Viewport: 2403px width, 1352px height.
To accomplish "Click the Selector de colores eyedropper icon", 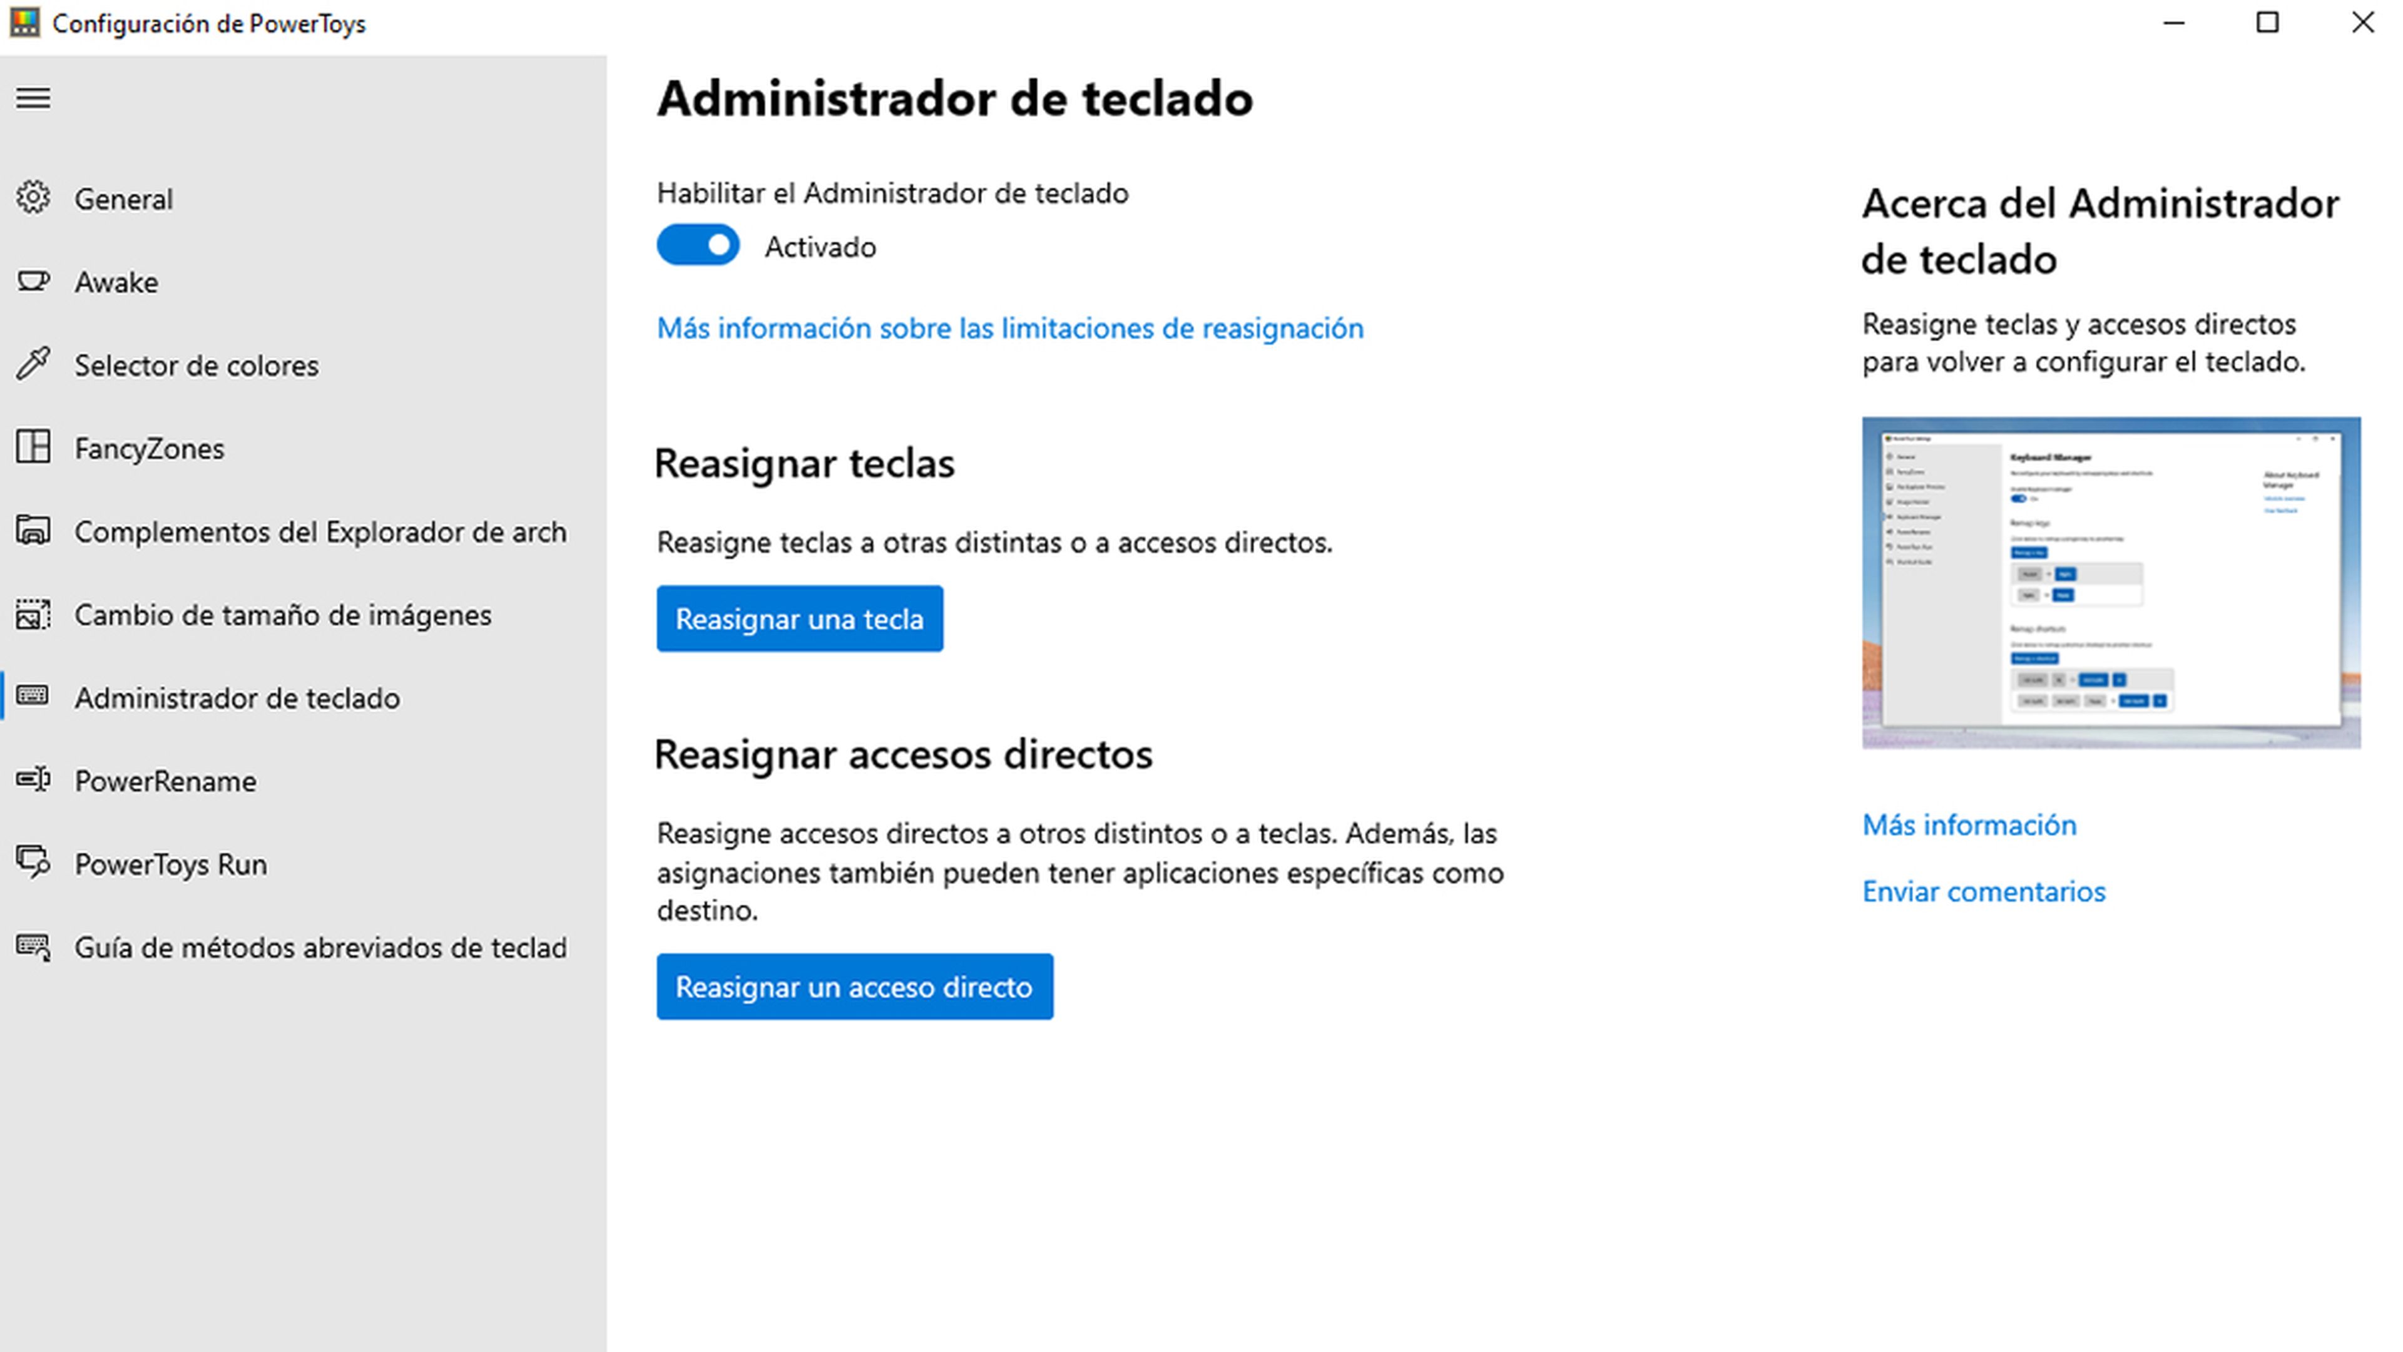I will coord(33,364).
